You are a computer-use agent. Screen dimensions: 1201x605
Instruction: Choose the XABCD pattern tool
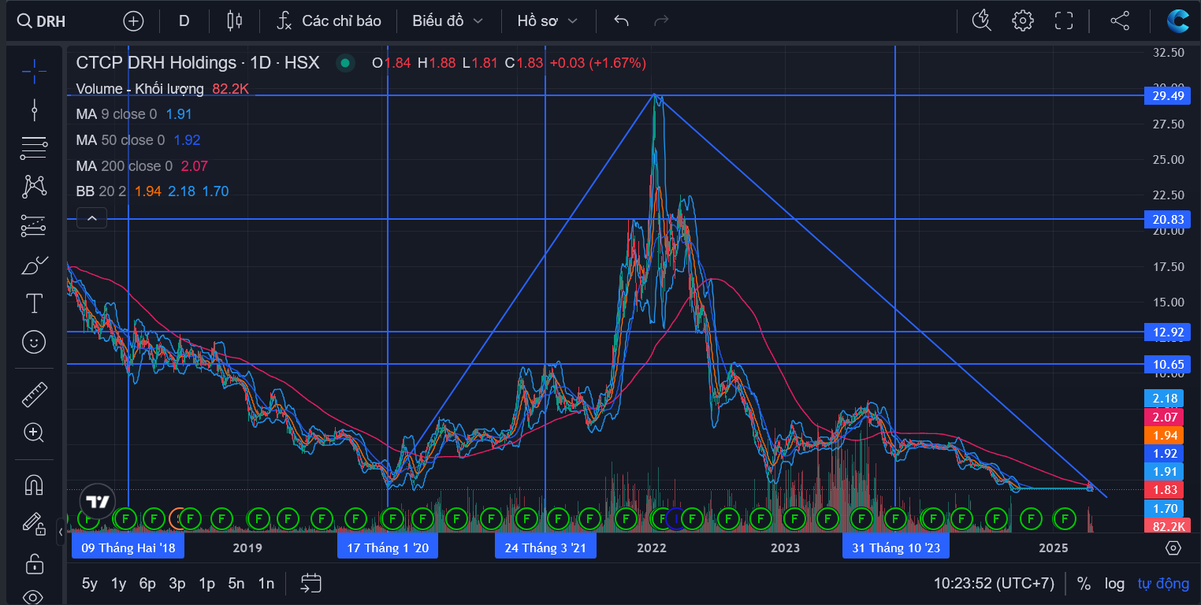[34, 187]
